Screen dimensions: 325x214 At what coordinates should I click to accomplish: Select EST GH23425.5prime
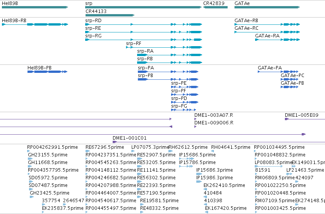coord(32,197)
